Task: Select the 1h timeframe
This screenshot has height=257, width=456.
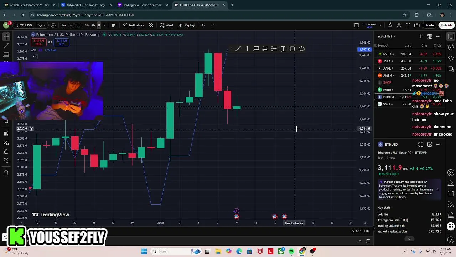Action: [x=87, y=25]
